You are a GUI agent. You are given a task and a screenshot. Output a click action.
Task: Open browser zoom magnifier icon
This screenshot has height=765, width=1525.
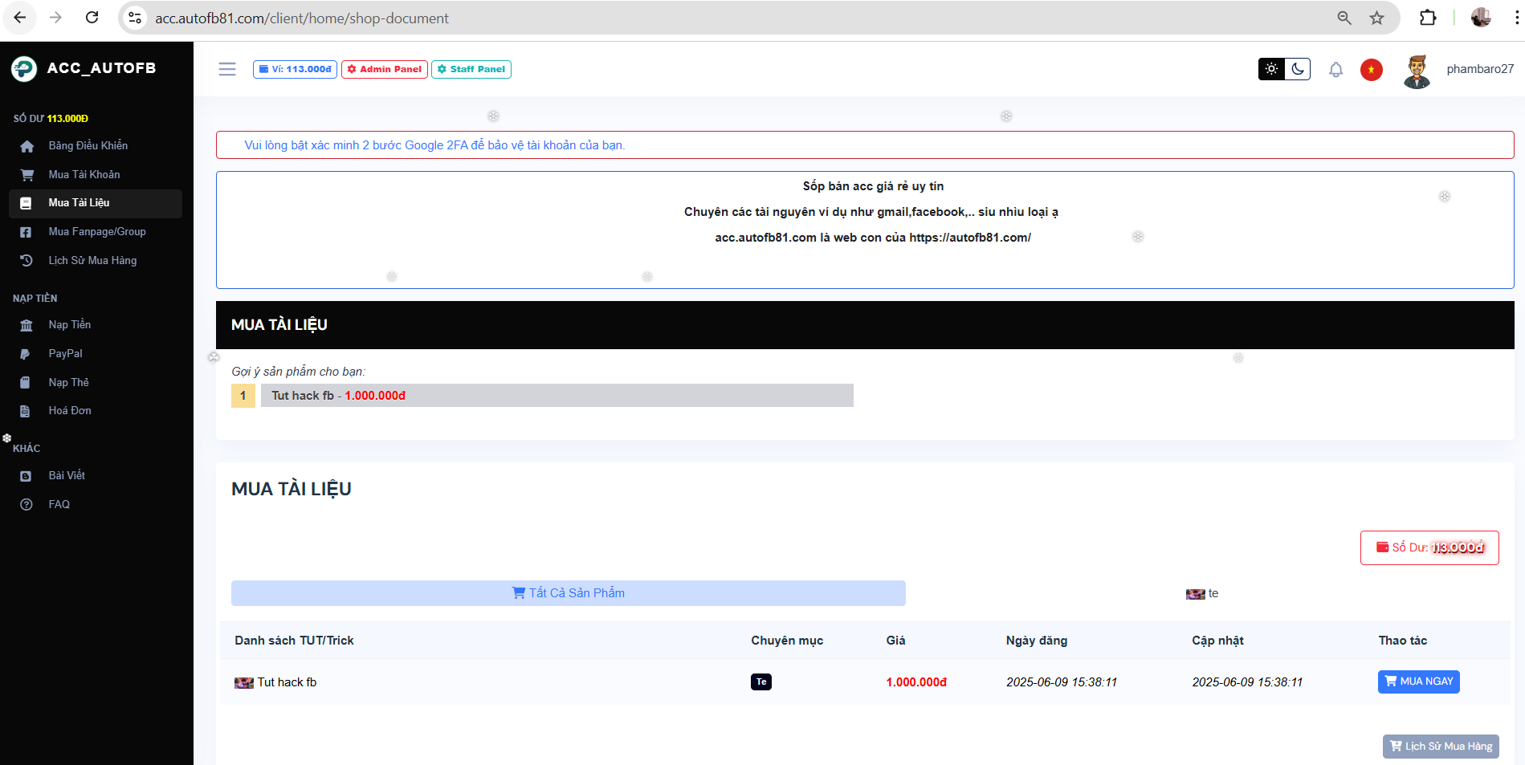pos(1344,18)
